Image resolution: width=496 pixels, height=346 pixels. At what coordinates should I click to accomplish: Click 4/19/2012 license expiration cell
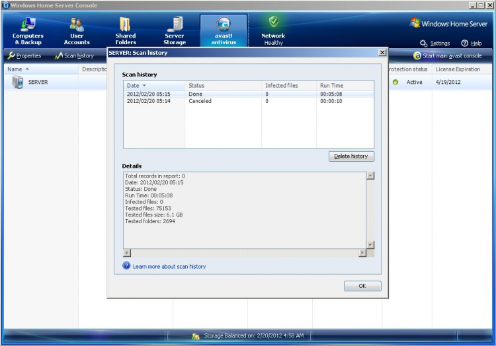tap(448, 82)
